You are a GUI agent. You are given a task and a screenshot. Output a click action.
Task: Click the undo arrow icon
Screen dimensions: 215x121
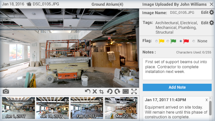pos(87,91)
